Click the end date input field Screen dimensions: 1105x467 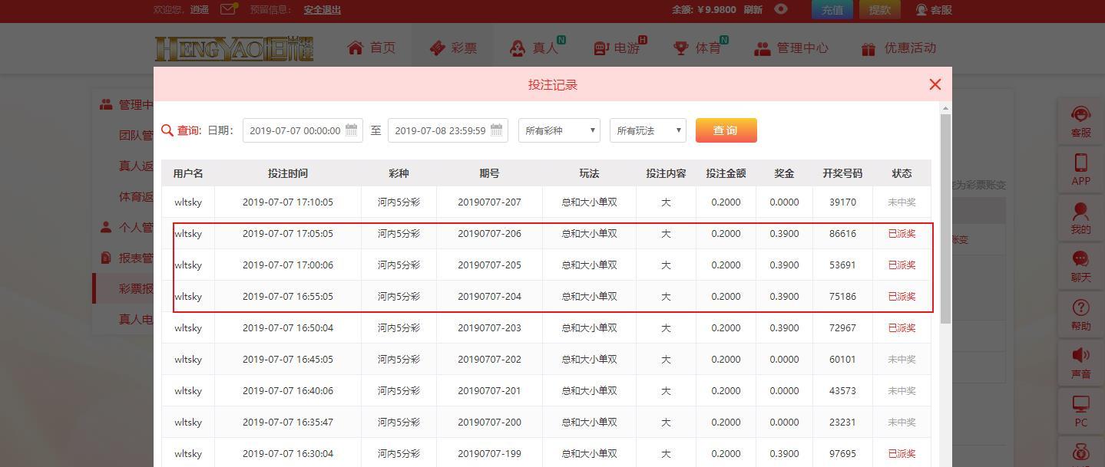click(x=448, y=130)
